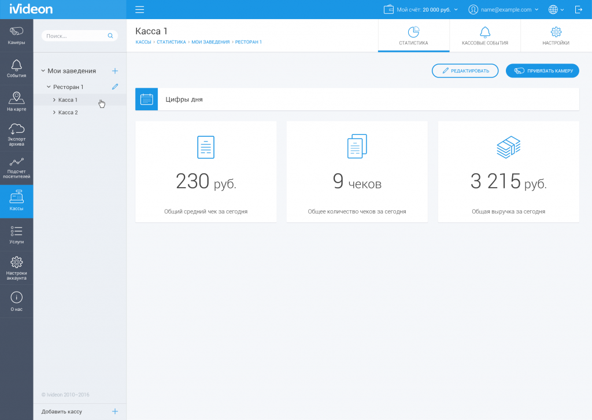The width and height of the screenshot is (592, 420).
Task: Open the Мой счёт balance dropdown
Action: [456, 9]
